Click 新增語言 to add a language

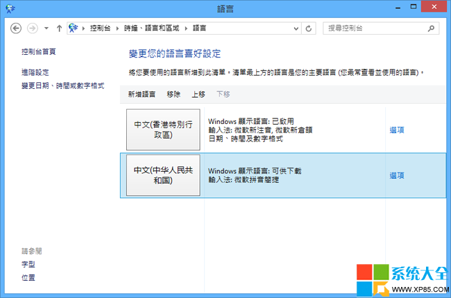(x=142, y=94)
